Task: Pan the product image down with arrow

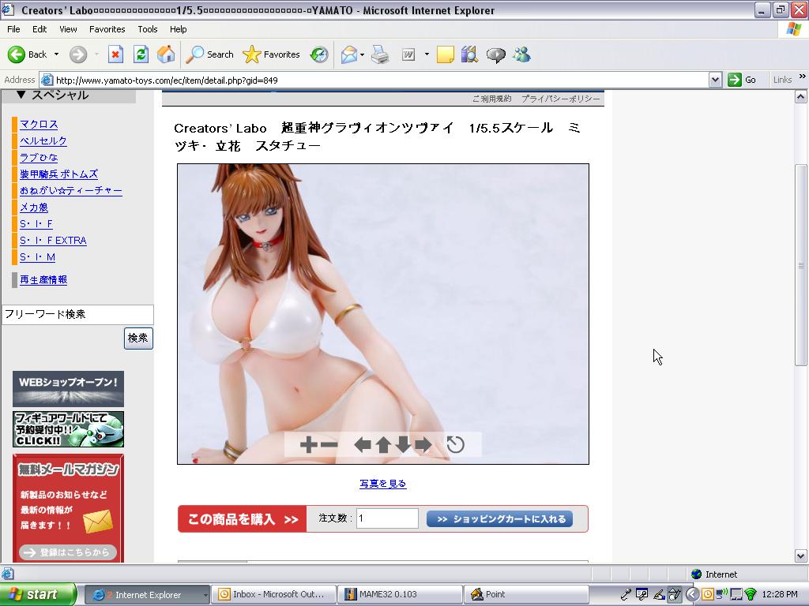Action: 403,444
